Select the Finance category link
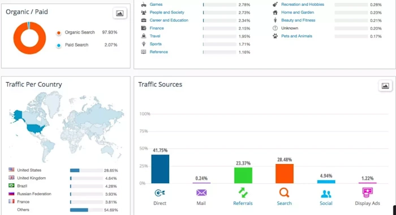 click(157, 28)
